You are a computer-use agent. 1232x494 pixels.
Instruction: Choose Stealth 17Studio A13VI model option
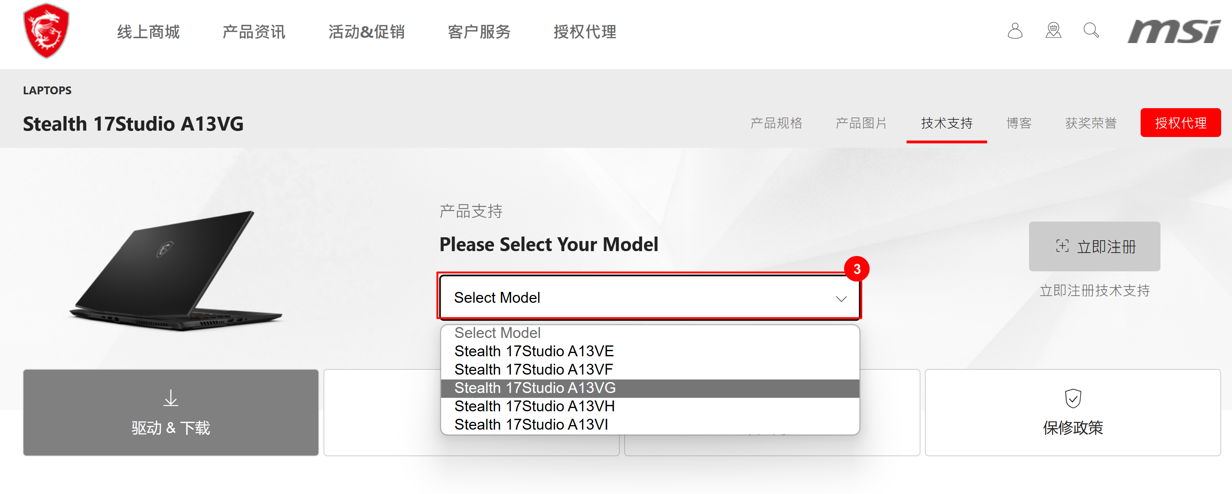coord(532,424)
